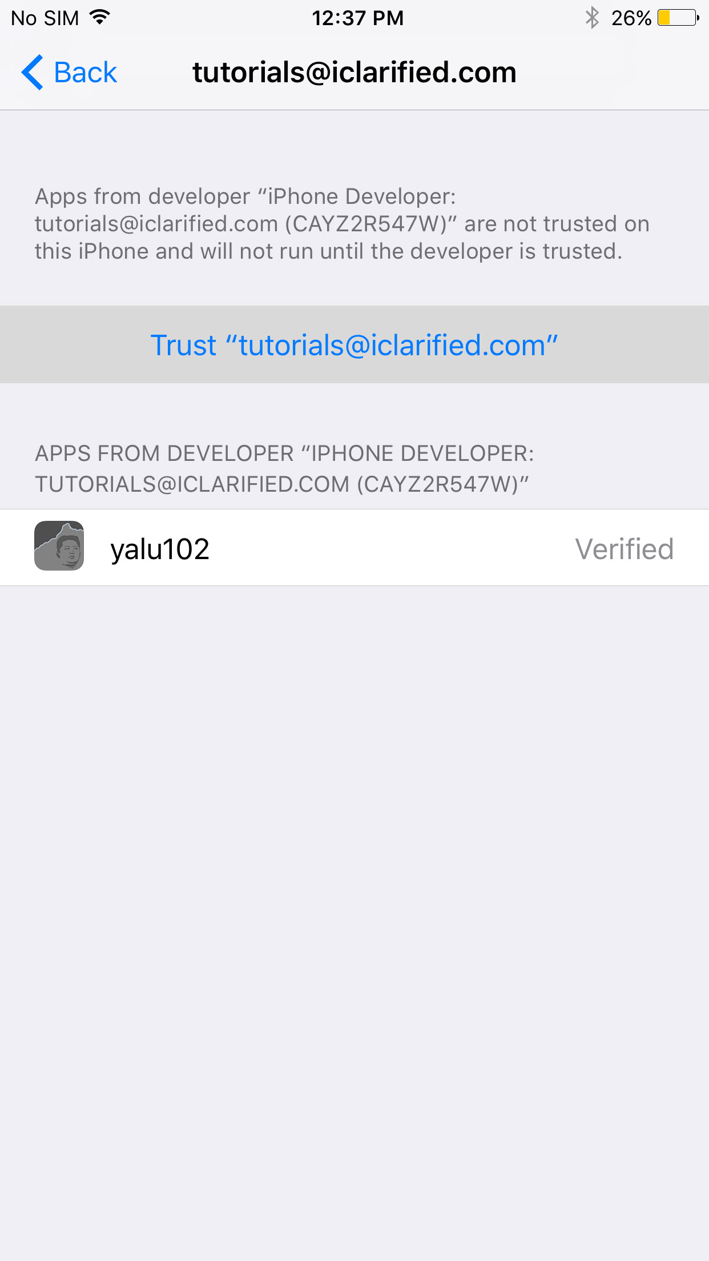This screenshot has height=1261, width=709.
Task: Select the yalu102 app name
Action: pyautogui.click(x=160, y=549)
